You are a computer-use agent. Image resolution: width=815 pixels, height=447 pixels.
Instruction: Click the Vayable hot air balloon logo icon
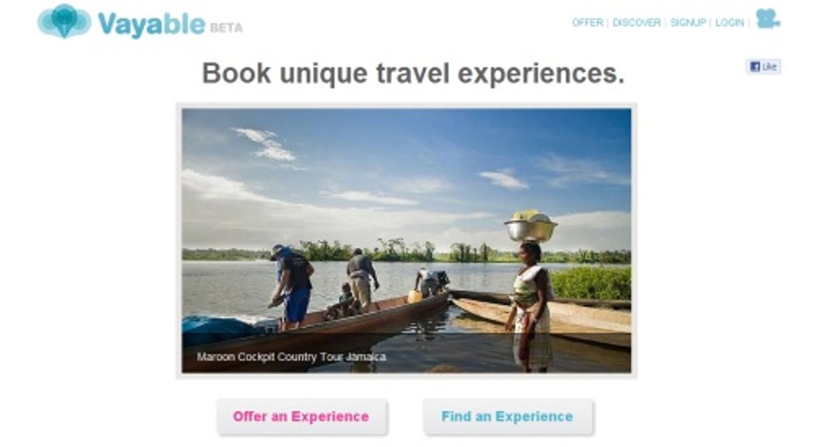(64, 21)
